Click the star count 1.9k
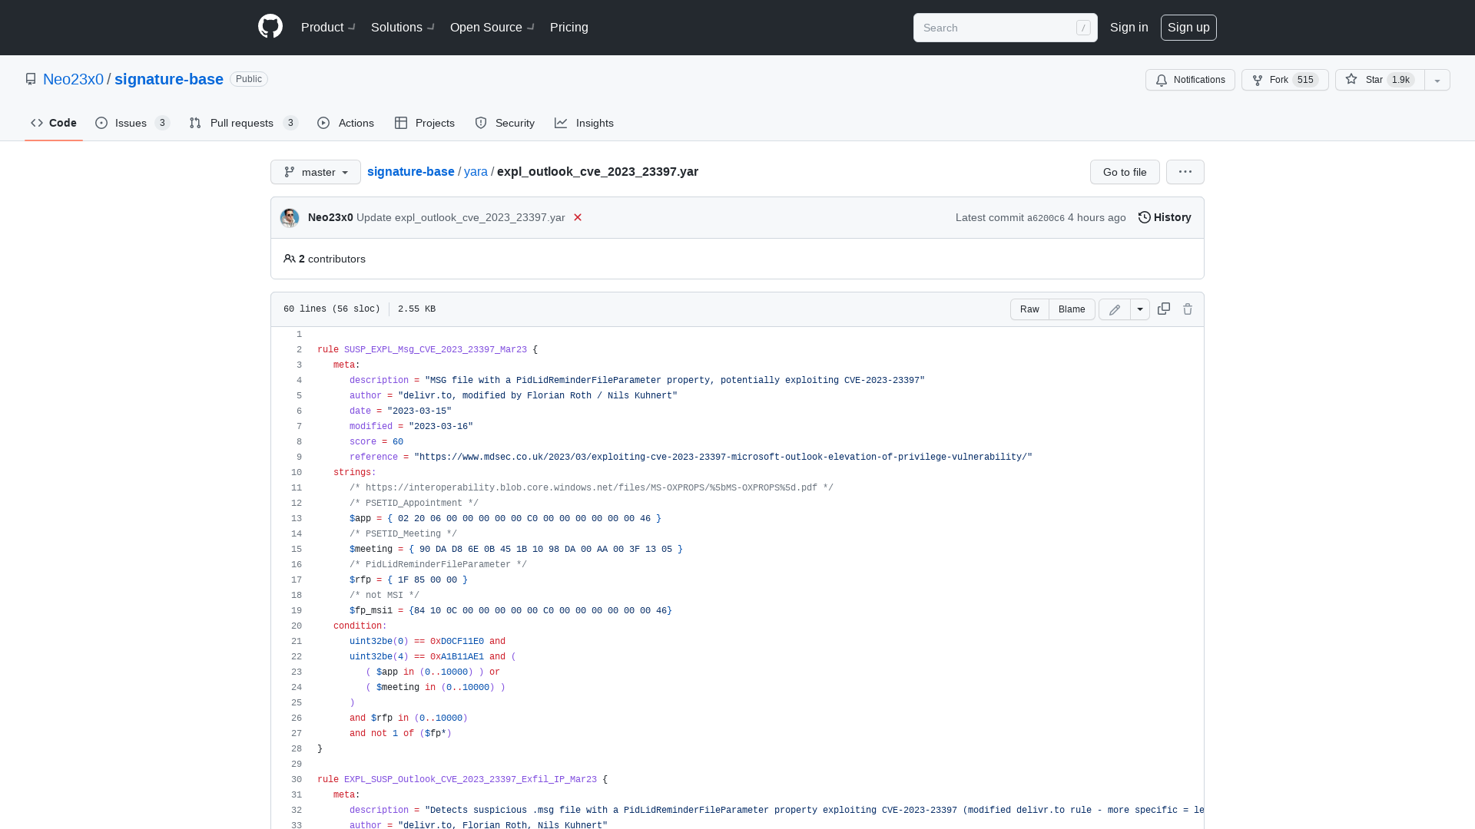The height and width of the screenshot is (829, 1475). tap(1401, 80)
